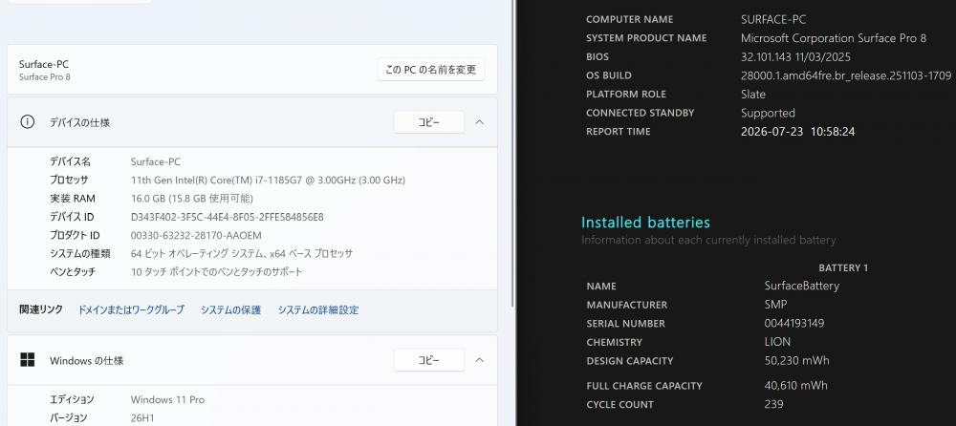Select Microsoft Corporation Surface Pro 8 product name

[x=834, y=38]
